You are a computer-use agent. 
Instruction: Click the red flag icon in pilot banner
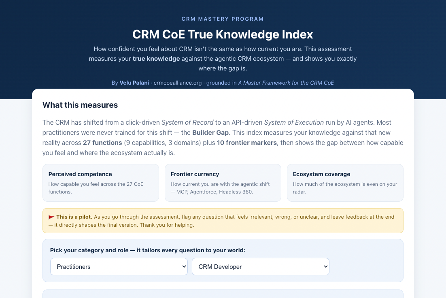51,217
